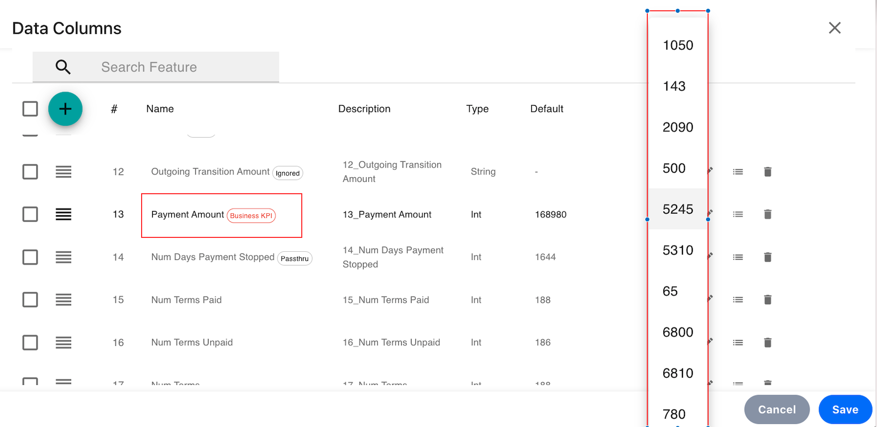Click the Save button
Viewport: 877px width, 427px height.
pyautogui.click(x=845, y=410)
